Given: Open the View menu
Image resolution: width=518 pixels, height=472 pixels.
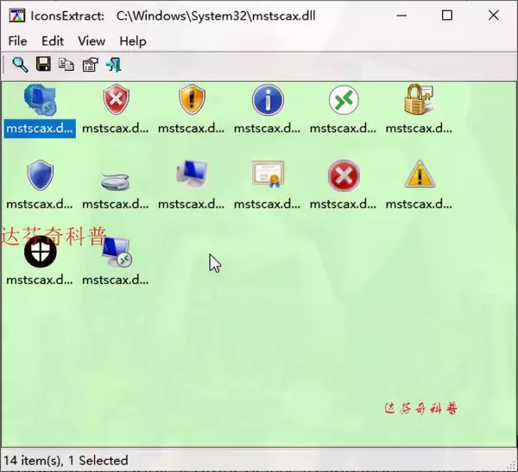Looking at the screenshot, I should (92, 41).
